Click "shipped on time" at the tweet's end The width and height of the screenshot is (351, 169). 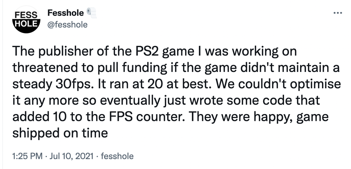click(60, 134)
